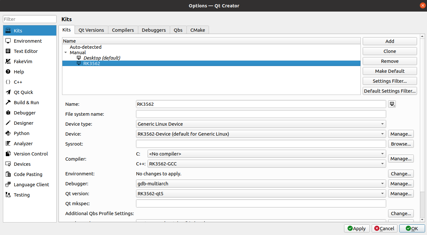This screenshot has width=427, height=235.
Task: Select the Language Client sidebar icon
Action: [x=8, y=185]
